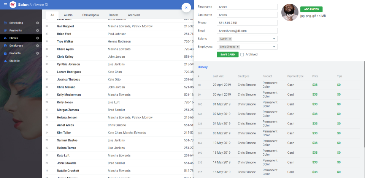Click the Add Photo button

tap(311, 9)
